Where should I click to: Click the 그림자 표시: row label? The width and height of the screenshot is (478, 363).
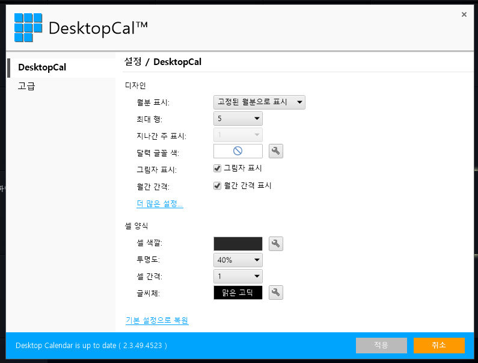click(x=156, y=170)
